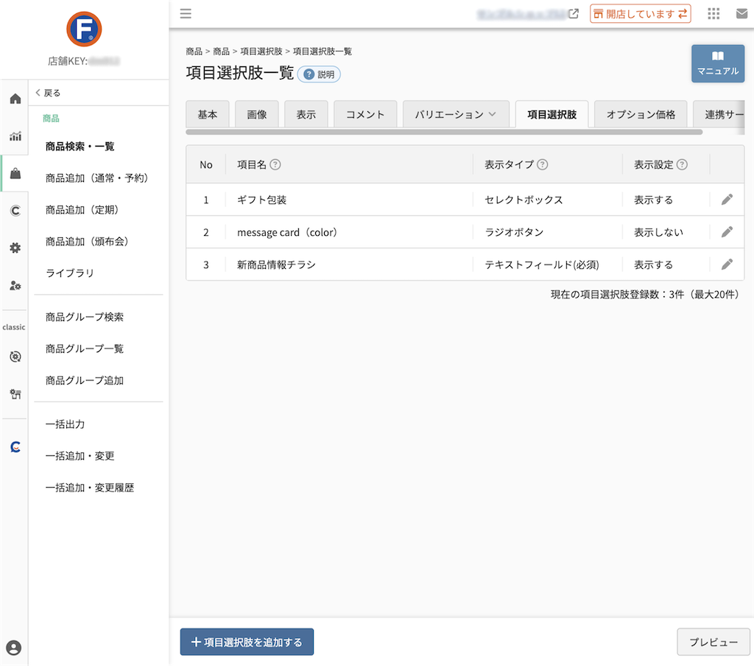Open the analytics chart sidebar icon
Screen dimensions: 754x666
(x=15, y=136)
